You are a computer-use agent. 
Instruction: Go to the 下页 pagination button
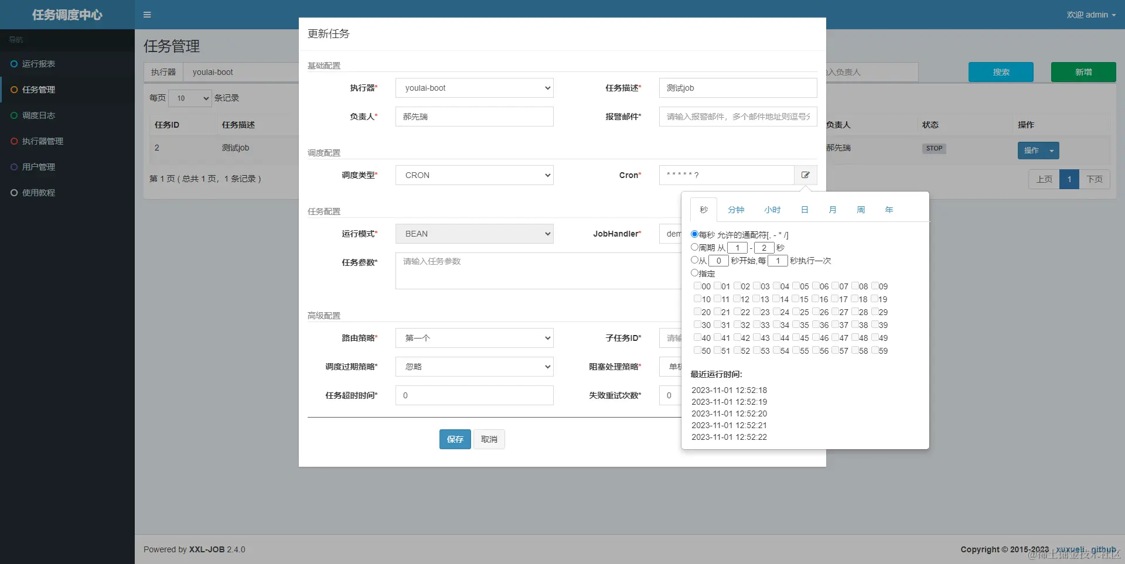[x=1095, y=179]
